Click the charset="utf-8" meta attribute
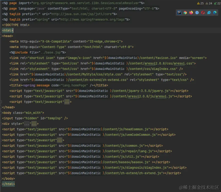Screen dimensions: 221x192 (118, 47)
